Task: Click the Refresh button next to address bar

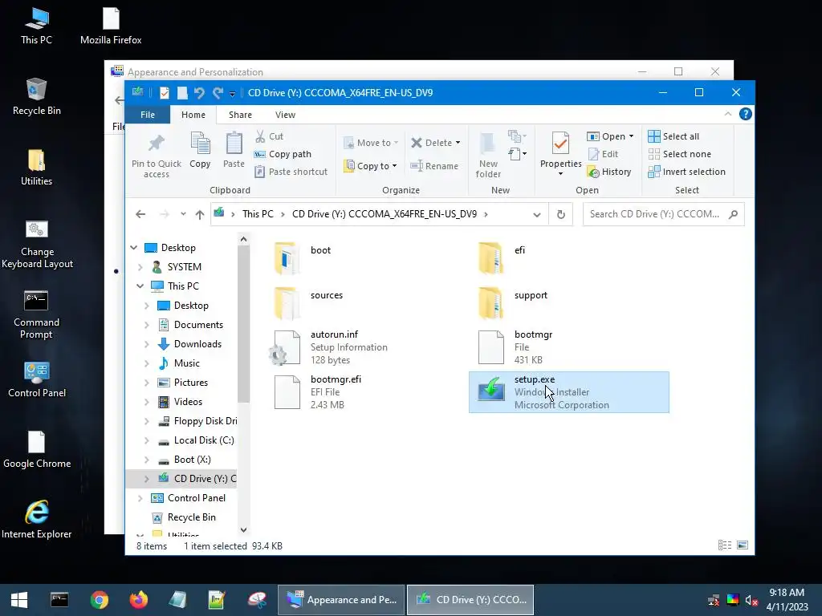Action: coord(561,214)
